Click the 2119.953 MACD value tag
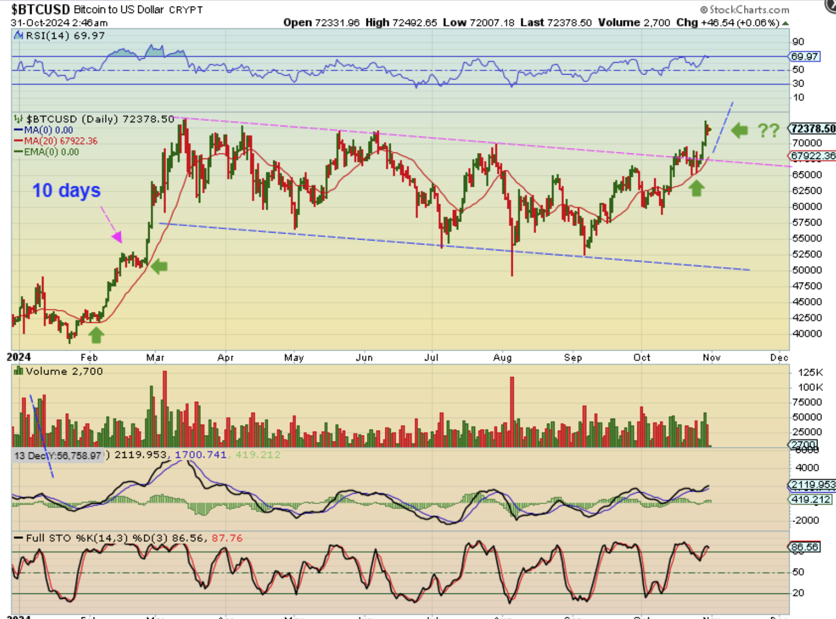This screenshot has height=619, width=836. pyautogui.click(x=812, y=485)
